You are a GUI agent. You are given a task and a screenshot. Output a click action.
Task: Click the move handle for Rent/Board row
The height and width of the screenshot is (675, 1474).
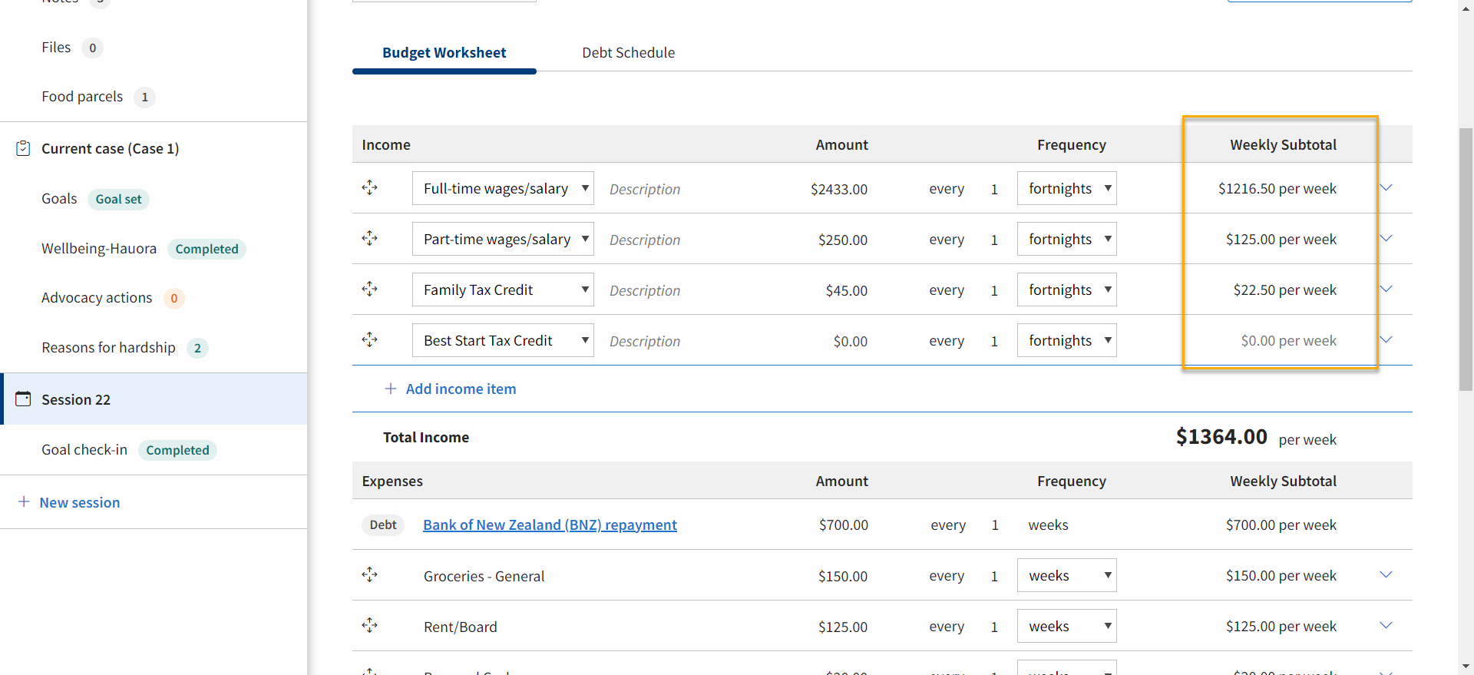[369, 625]
